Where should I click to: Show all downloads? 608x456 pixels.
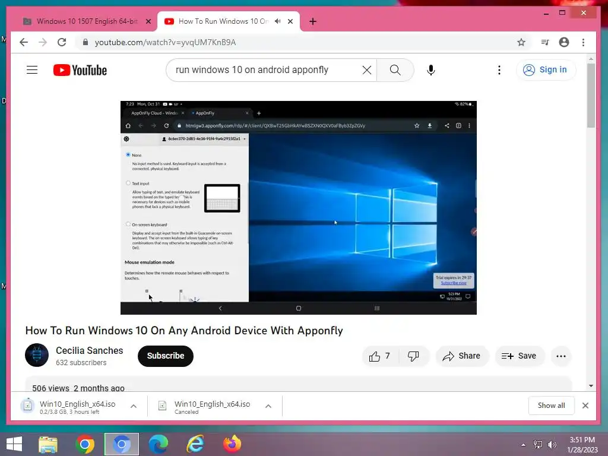(x=551, y=406)
